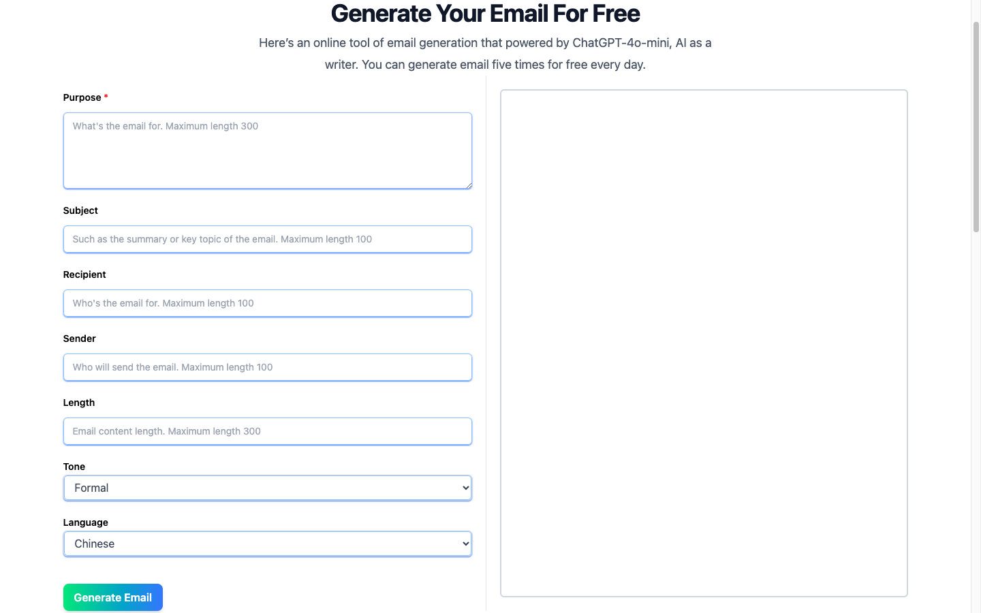Click the Tone field label
Screen dimensions: 981x613
74,467
